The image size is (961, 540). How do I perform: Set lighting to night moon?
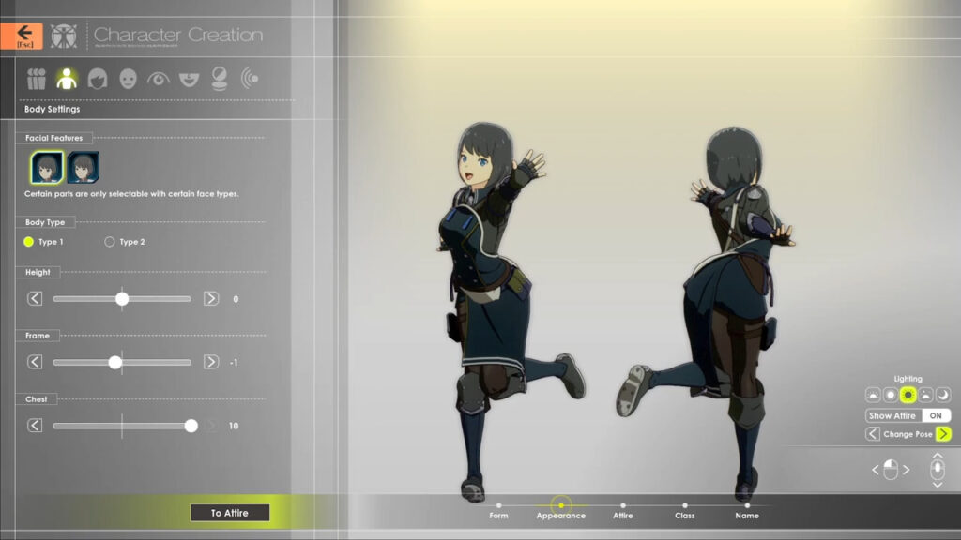pos(943,395)
